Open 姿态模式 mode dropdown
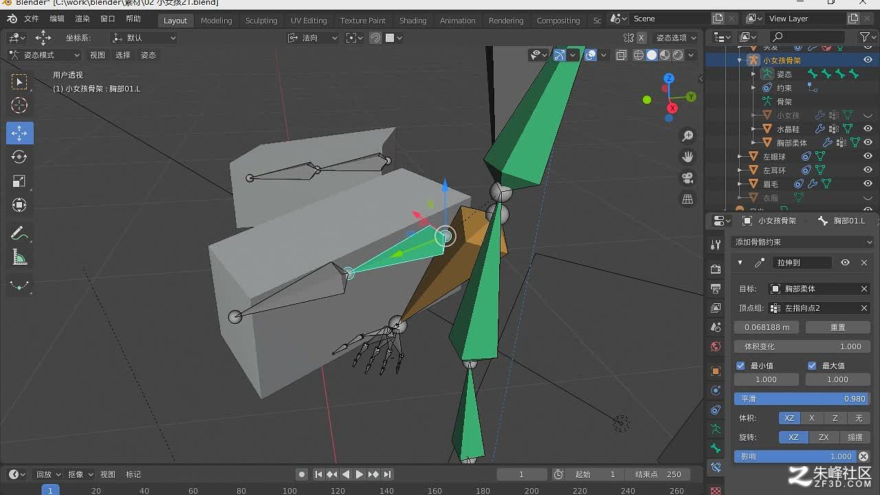 pos(44,55)
